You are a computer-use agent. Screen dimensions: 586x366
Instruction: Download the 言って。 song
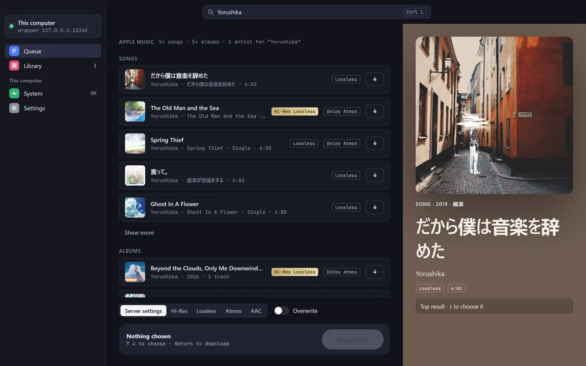click(x=375, y=175)
